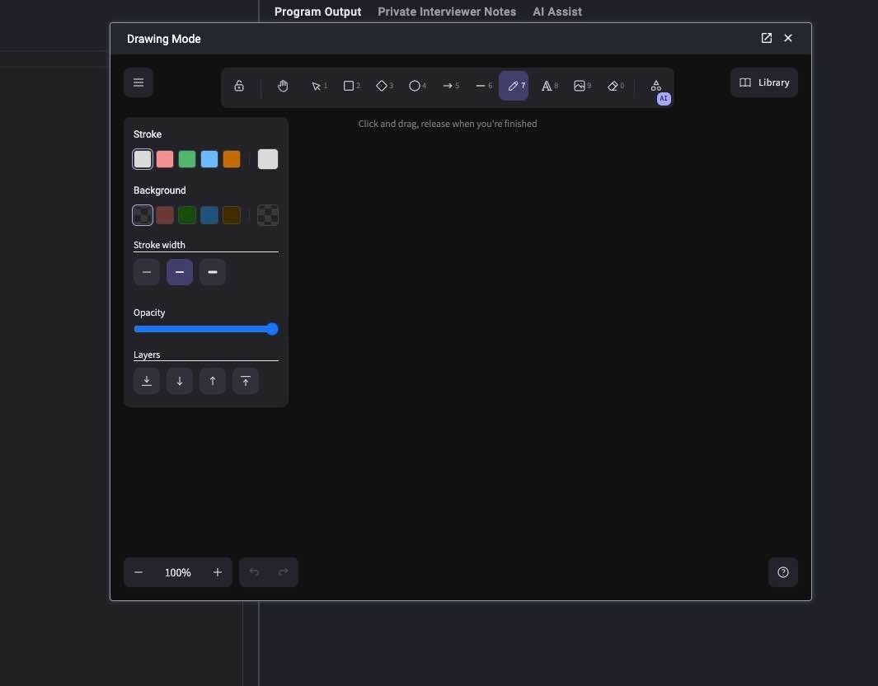This screenshot has width=878, height=686.
Task: Select the Image insertion tool
Action: [x=580, y=86]
